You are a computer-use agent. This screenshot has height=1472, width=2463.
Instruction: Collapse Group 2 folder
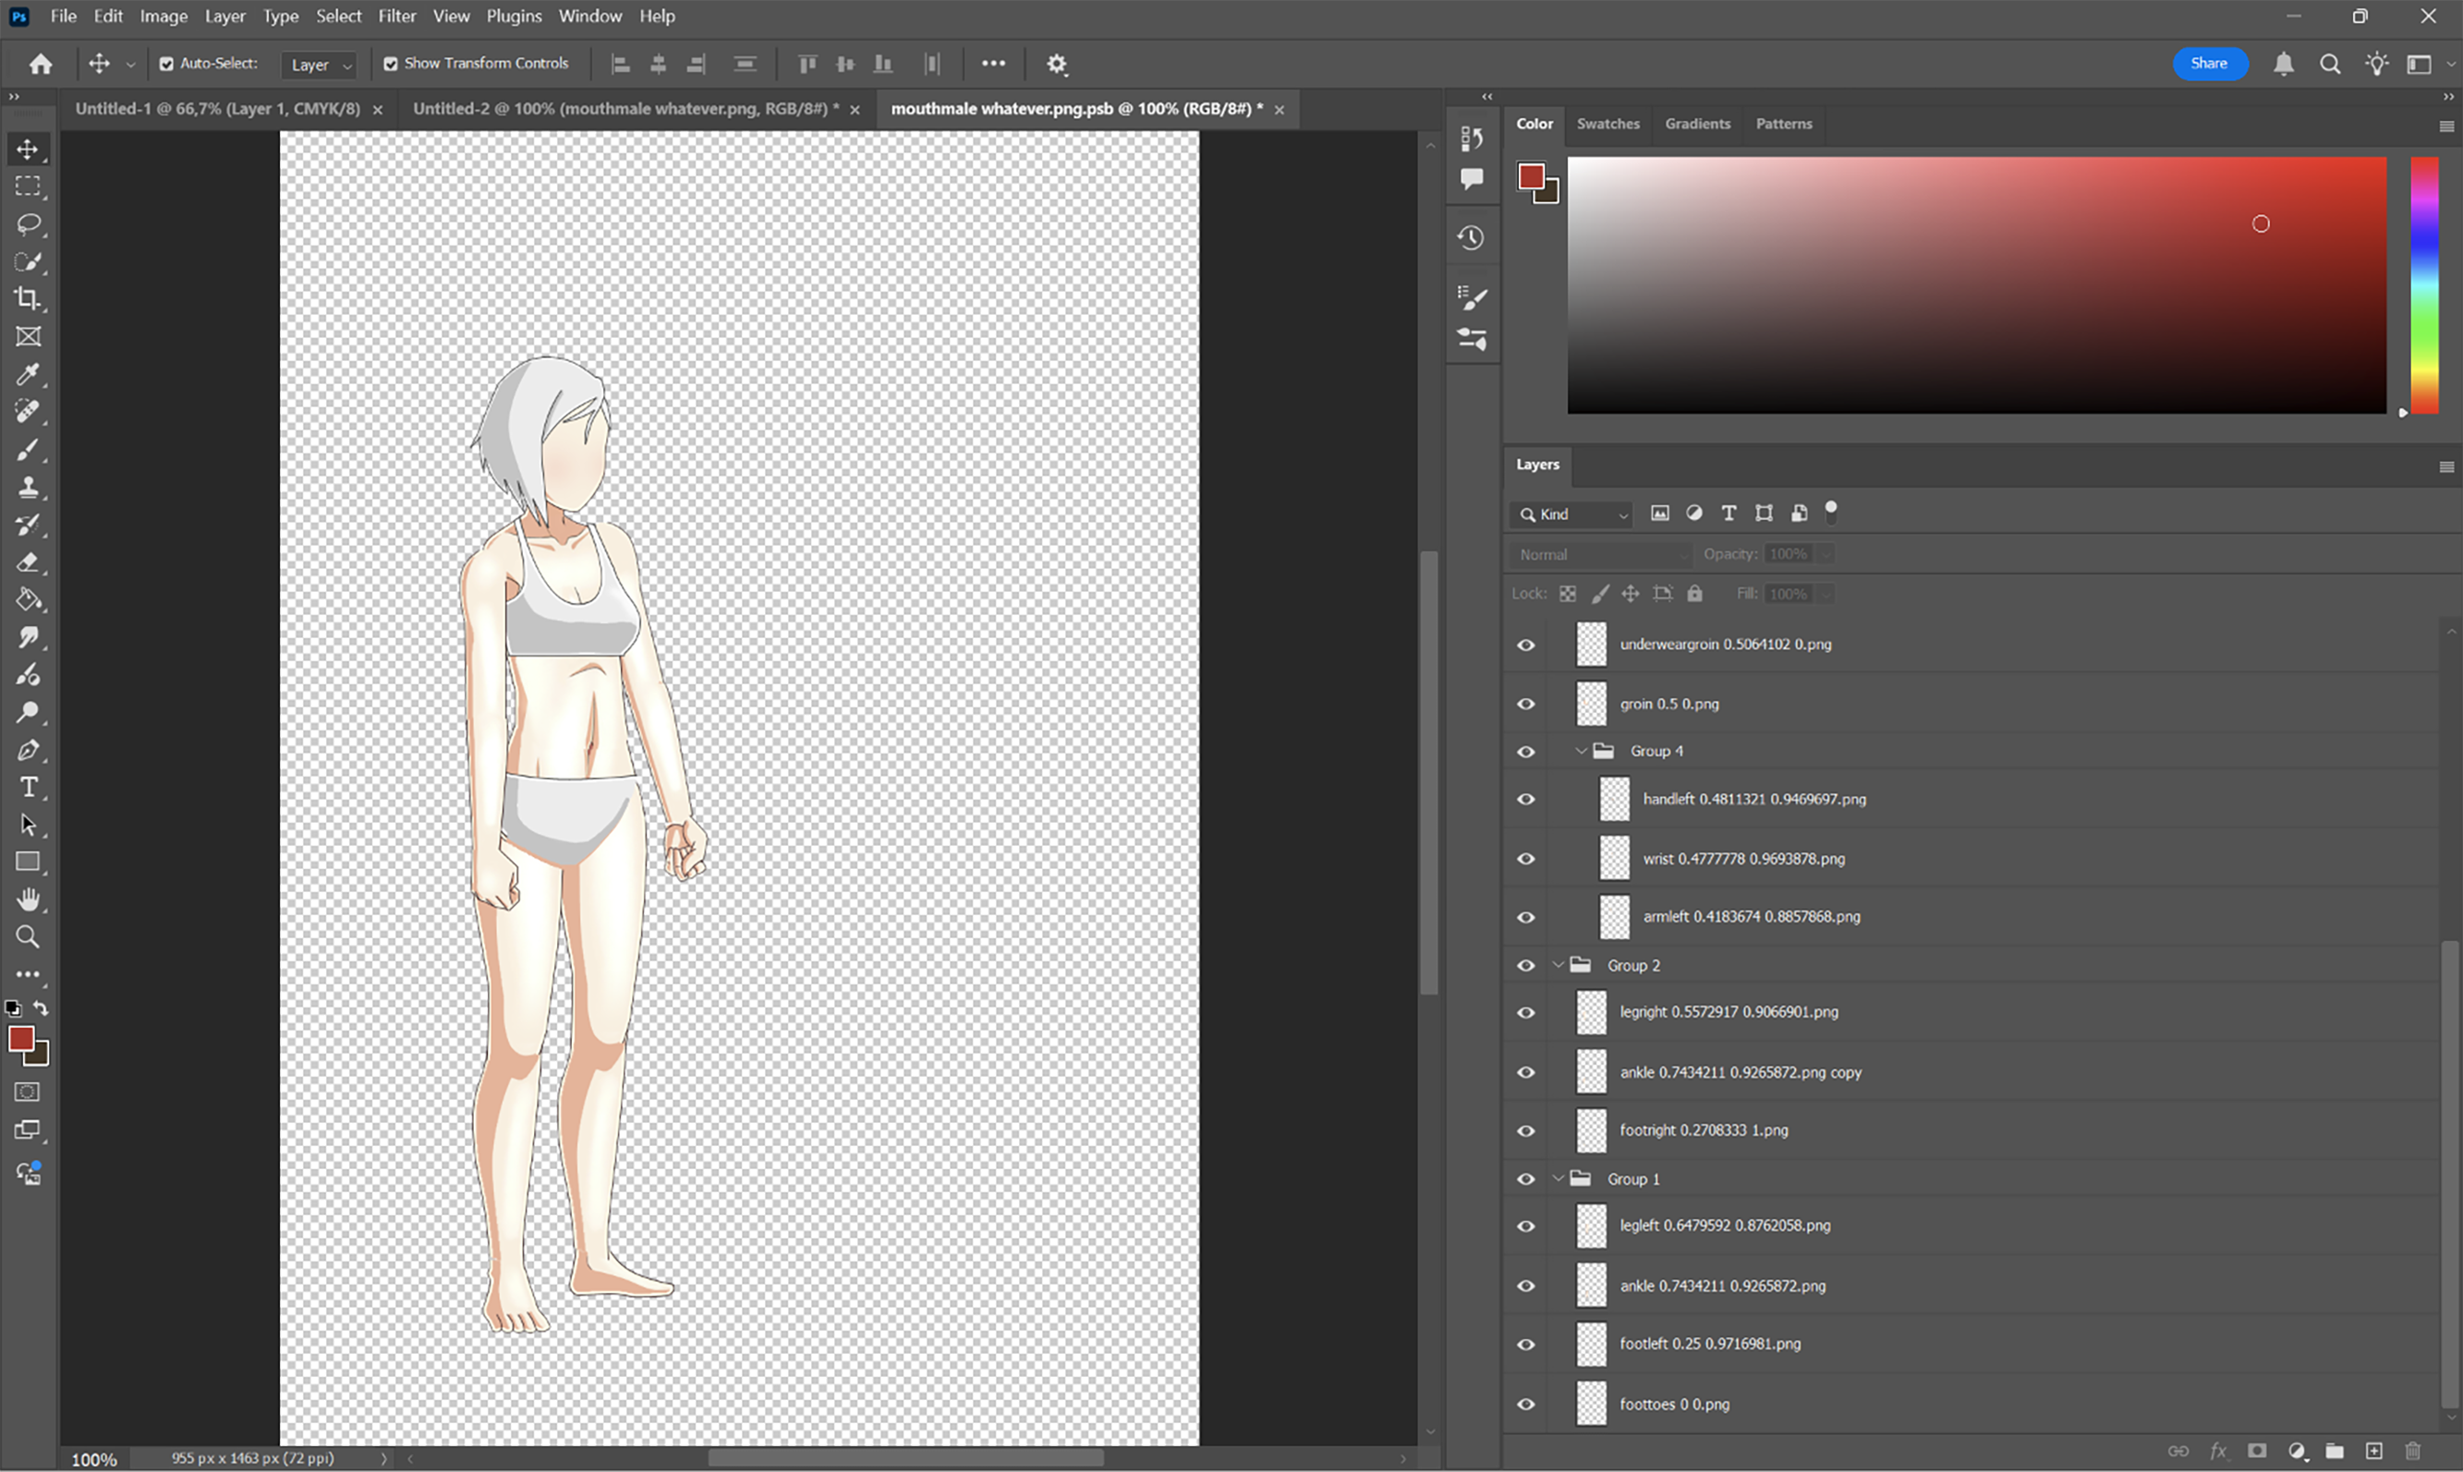pos(1559,965)
